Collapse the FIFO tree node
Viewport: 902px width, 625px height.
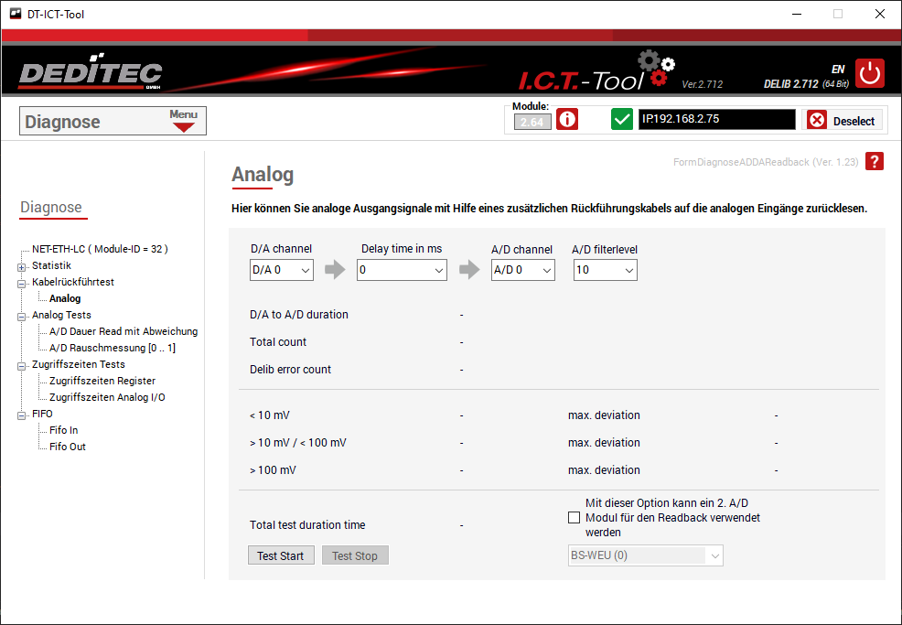point(21,415)
